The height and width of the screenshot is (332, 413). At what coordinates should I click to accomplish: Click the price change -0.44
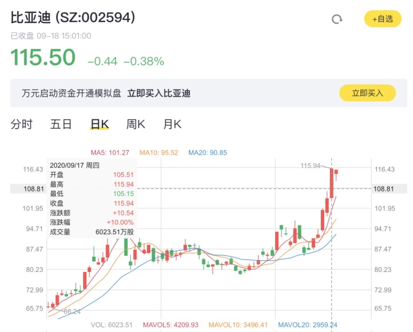click(x=102, y=61)
